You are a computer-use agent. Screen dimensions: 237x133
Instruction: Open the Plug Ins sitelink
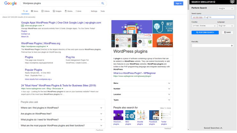click(70, 57)
